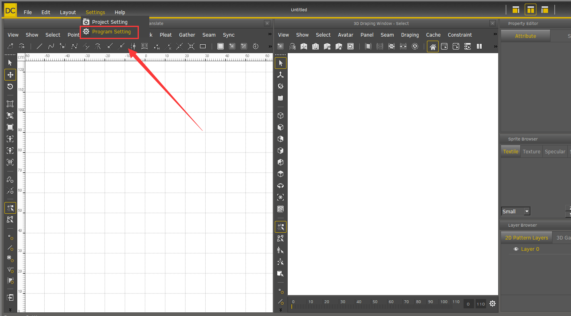Open the Draping menu in 3D window
This screenshot has width=571, height=316.
pyautogui.click(x=410, y=35)
